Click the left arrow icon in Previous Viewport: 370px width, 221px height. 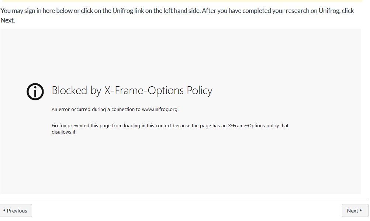[4, 210]
